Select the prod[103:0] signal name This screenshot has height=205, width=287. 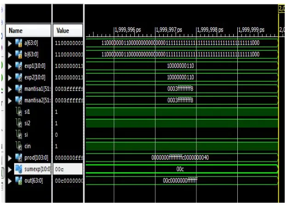coord(36,158)
